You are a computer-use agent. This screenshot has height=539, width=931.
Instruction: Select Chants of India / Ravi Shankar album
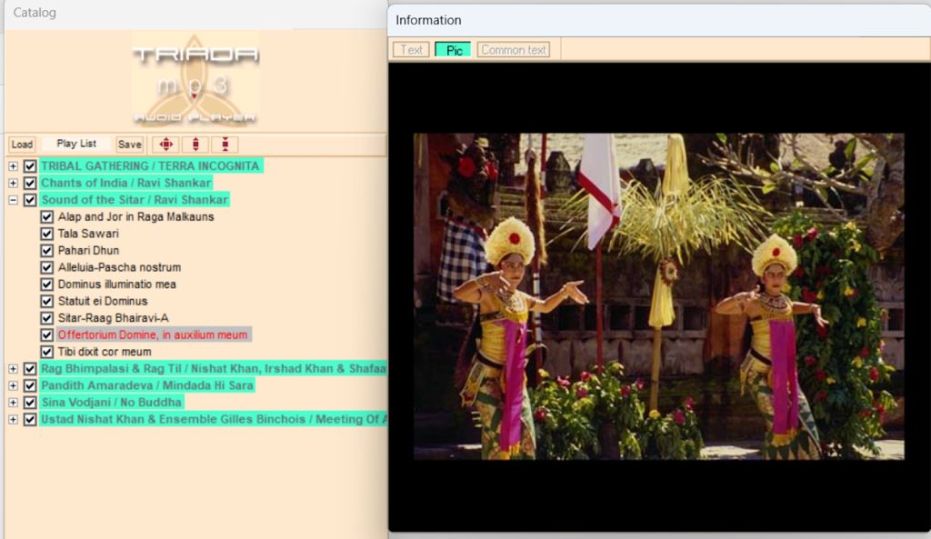125,183
